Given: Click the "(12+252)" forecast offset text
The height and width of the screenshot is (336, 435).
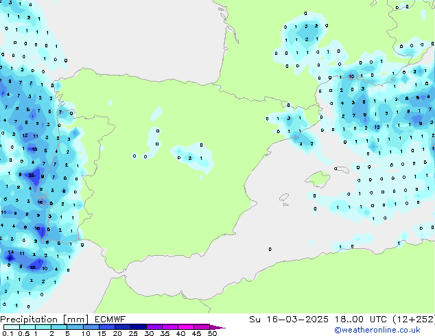Looking at the screenshot, I should (414, 320).
